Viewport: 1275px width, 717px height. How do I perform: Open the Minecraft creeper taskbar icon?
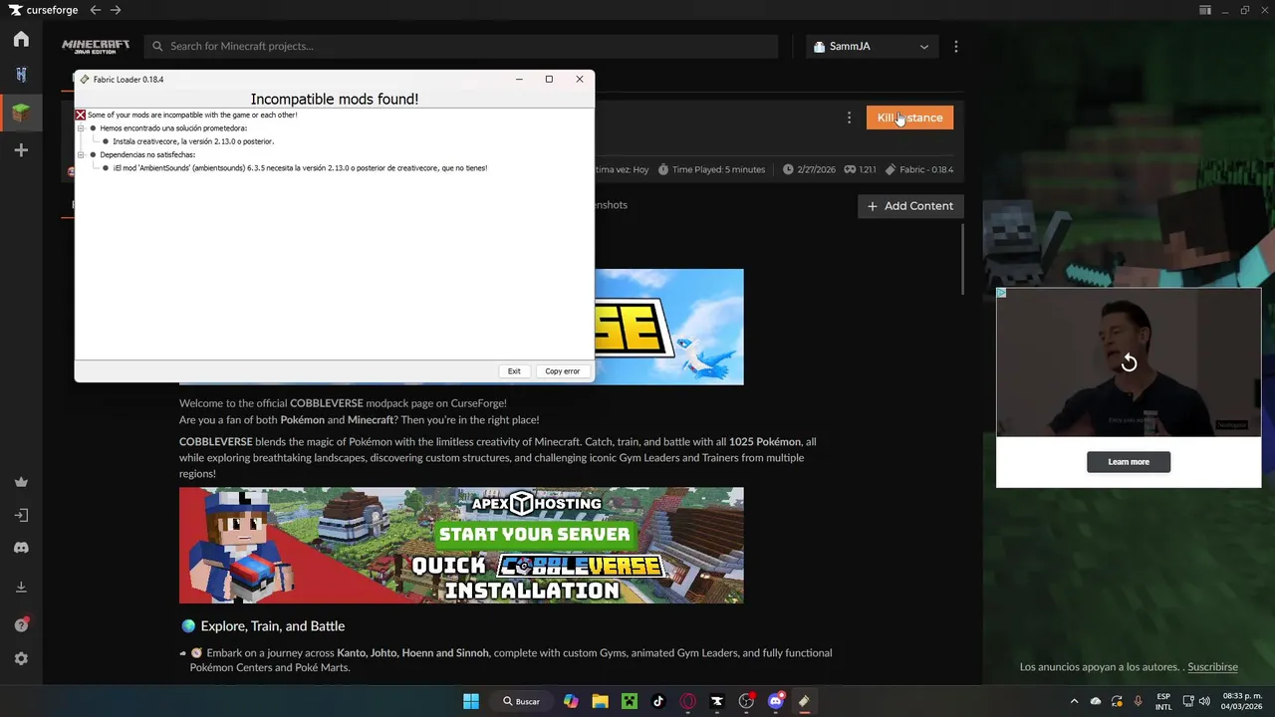[630, 701]
